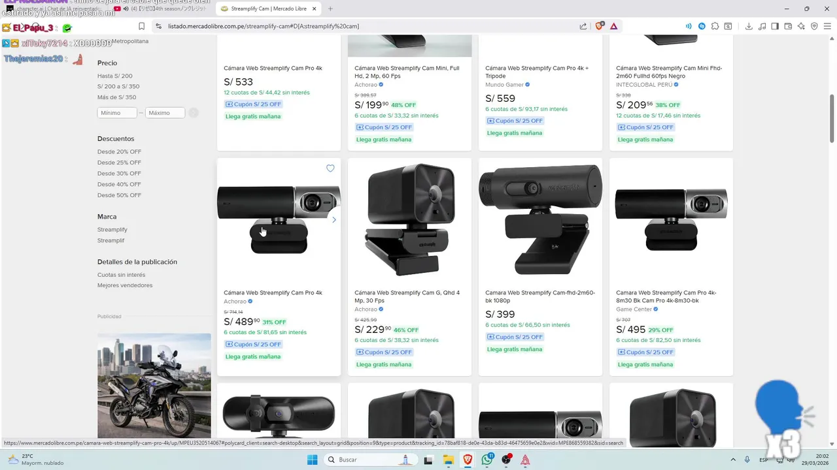Click the Game Center seller name

(x=634, y=309)
